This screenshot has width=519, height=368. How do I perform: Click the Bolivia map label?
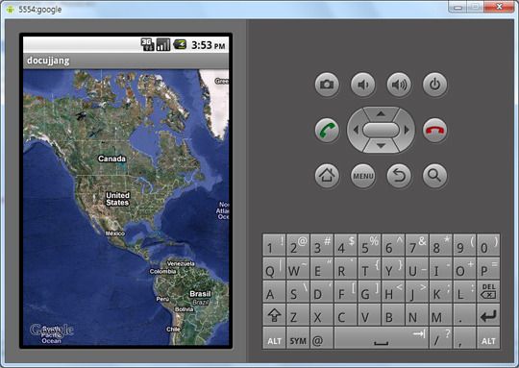[x=184, y=309]
